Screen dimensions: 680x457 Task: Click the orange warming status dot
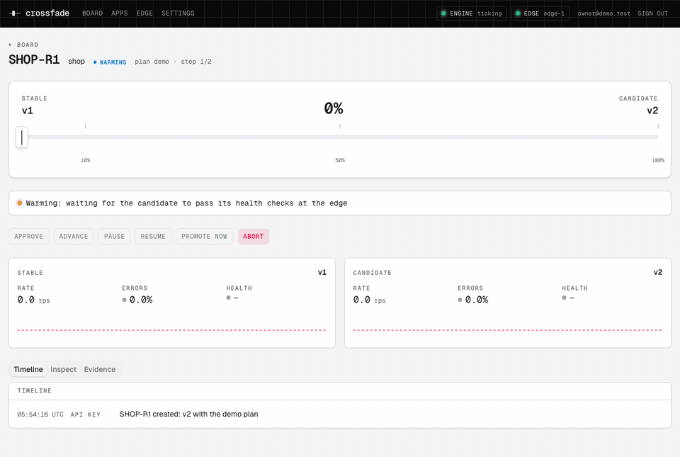(20, 203)
